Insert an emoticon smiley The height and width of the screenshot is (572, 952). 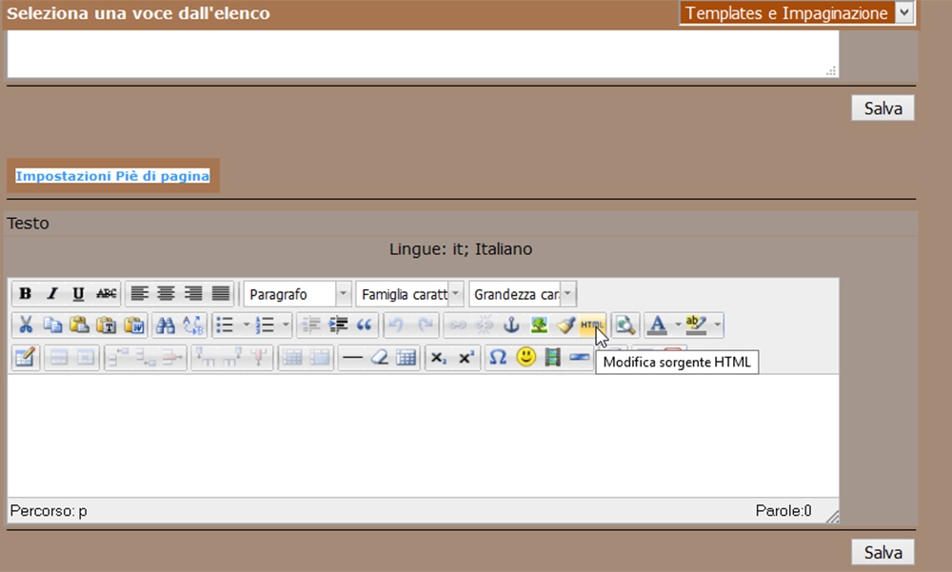526,357
